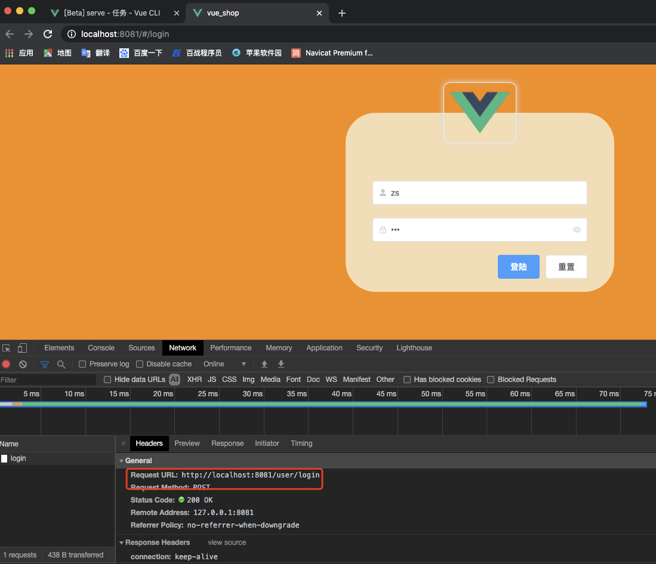Image resolution: width=656 pixels, height=564 pixels.
Task: Toggle the network filter funnel icon
Action: [x=44, y=364]
